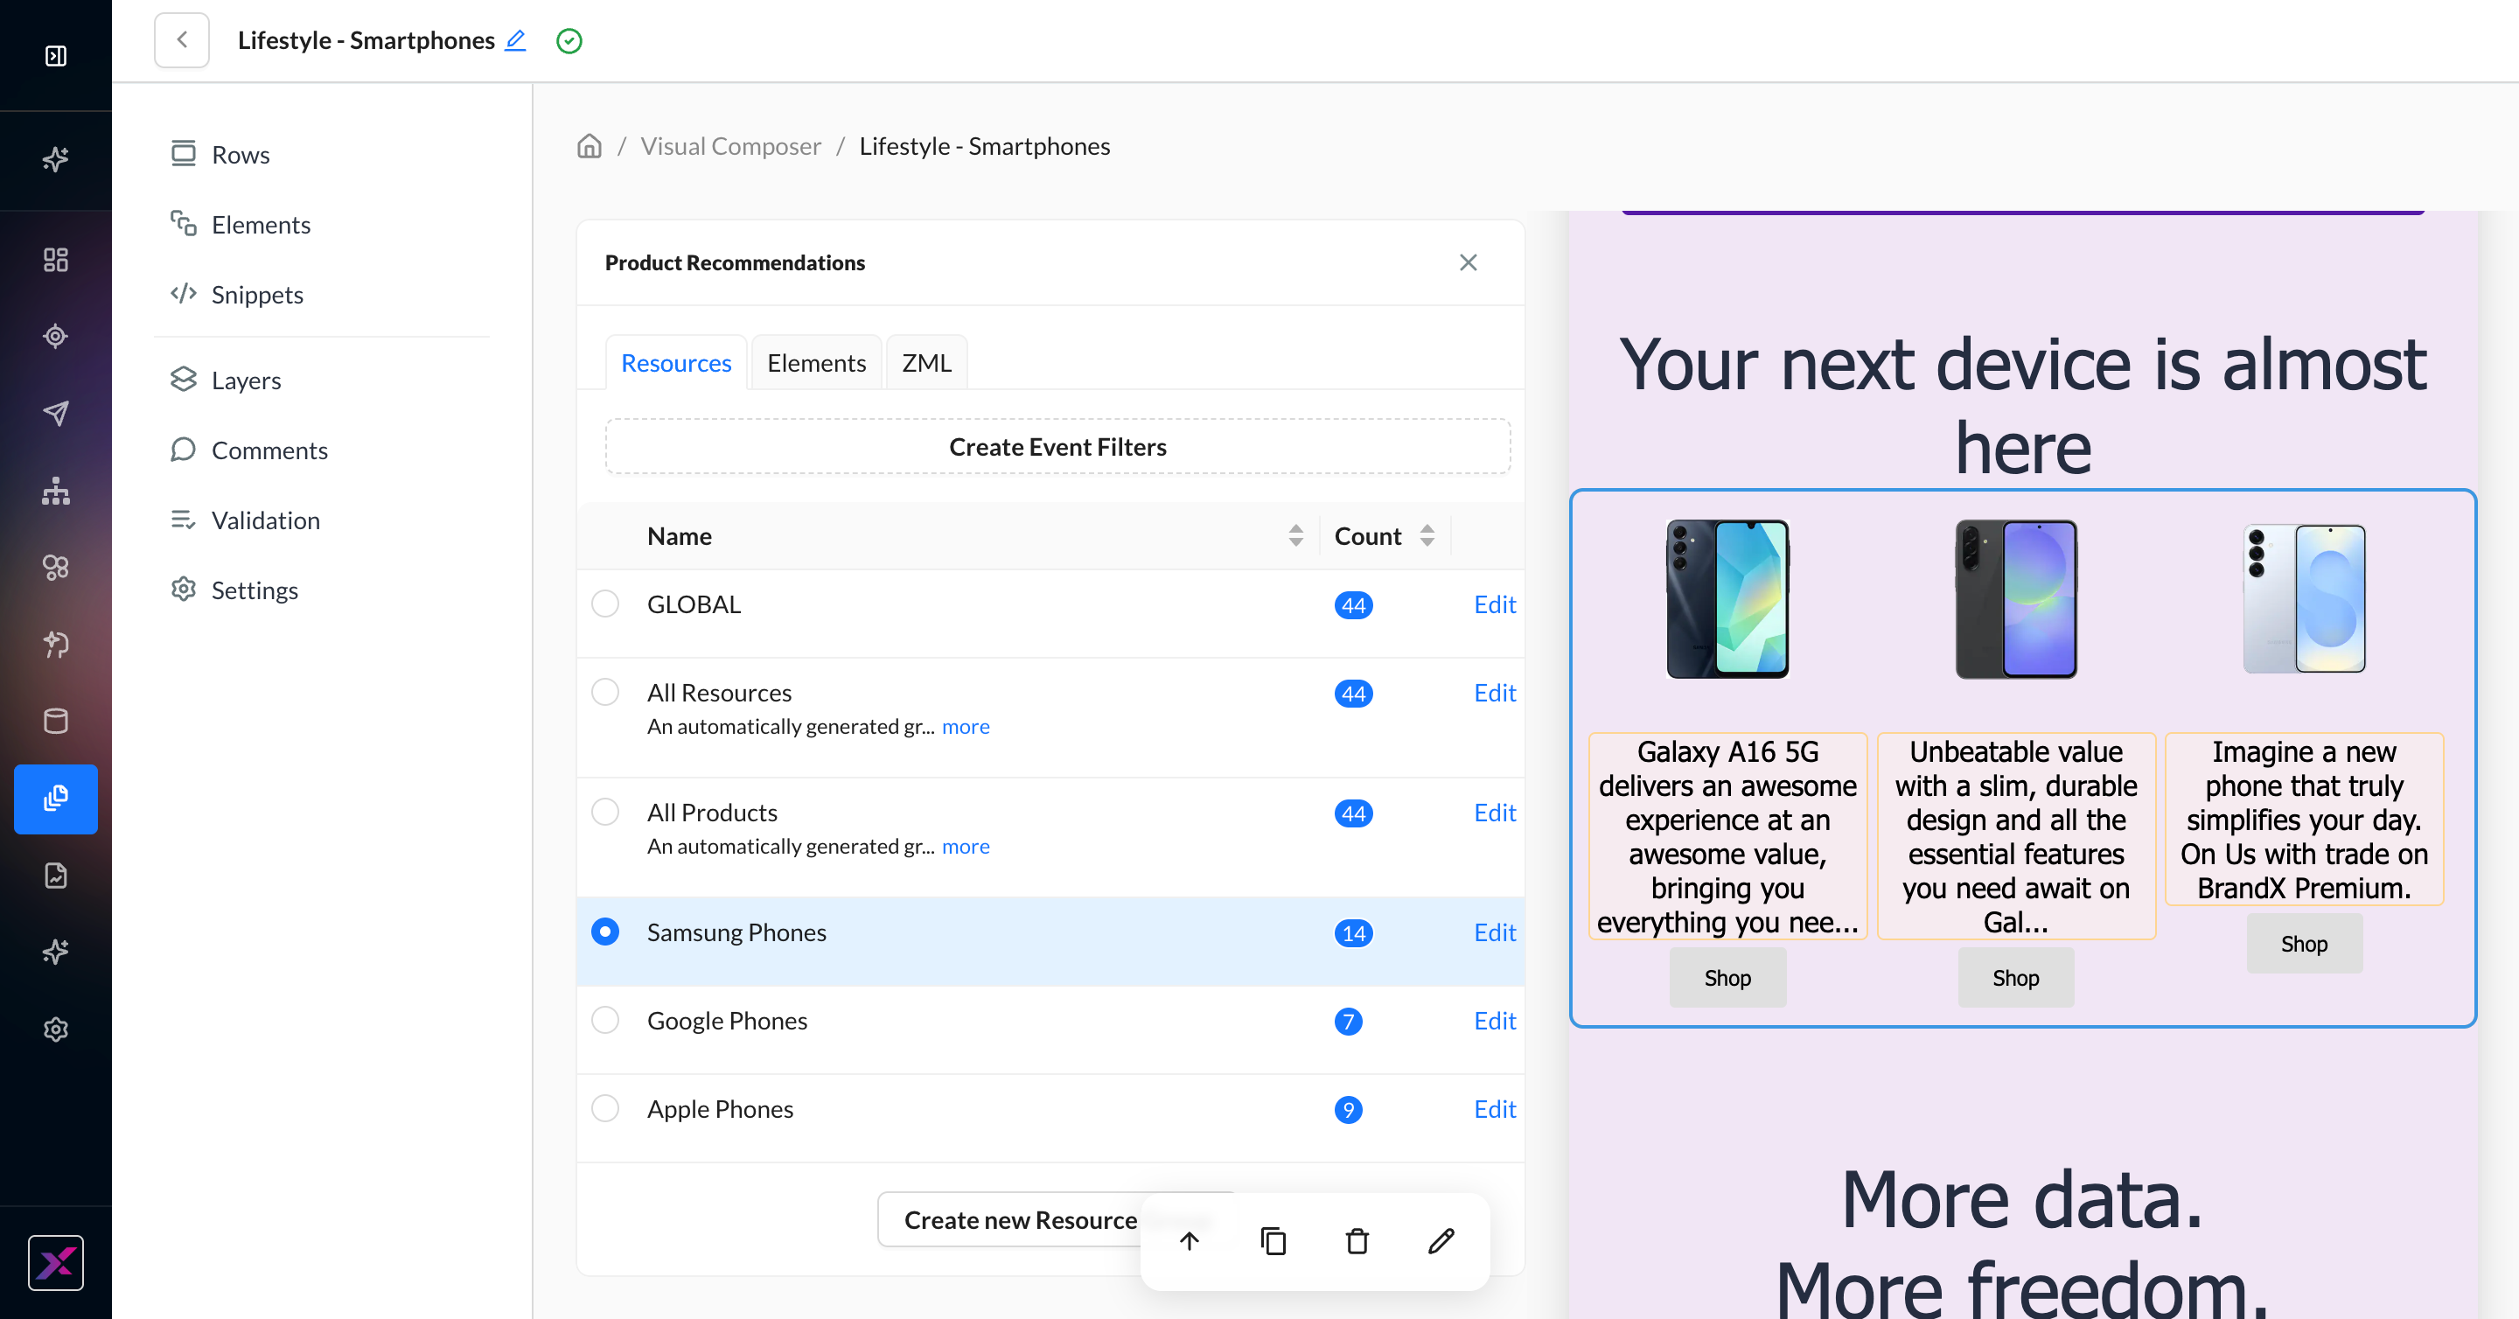Click the home breadcrumb icon
2519x1319 pixels.
[x=590, y=146]
